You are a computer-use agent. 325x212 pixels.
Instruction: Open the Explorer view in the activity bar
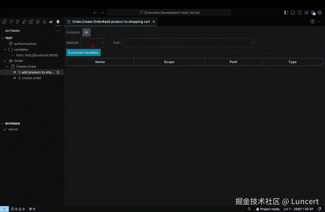[x=4, y=21]
